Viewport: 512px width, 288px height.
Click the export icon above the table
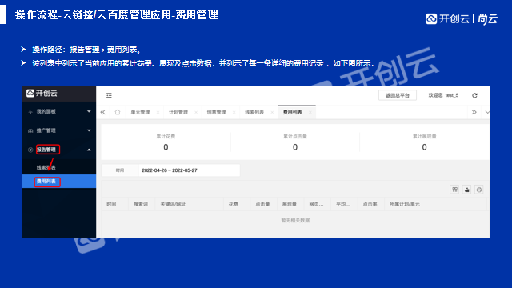pos(467,190)
